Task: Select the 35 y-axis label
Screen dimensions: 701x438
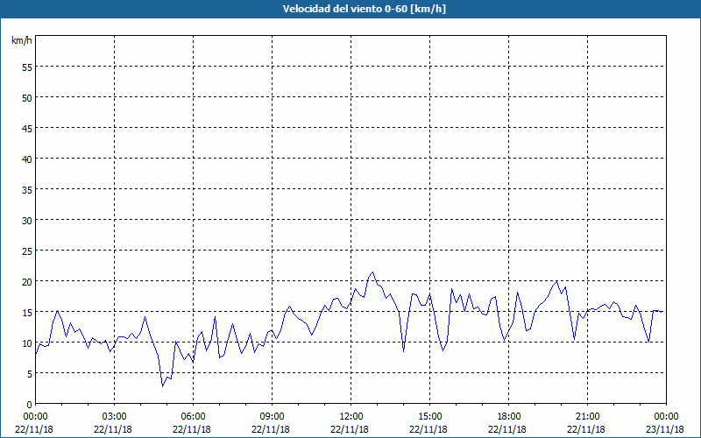Action: tap(27, 190)
